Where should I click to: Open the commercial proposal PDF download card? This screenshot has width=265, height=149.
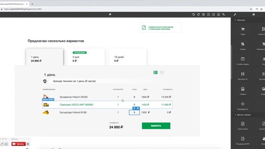pos(160,28)
